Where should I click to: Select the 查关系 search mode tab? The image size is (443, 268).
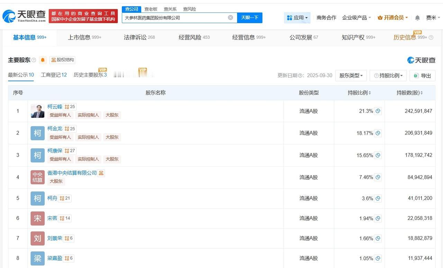170,9
